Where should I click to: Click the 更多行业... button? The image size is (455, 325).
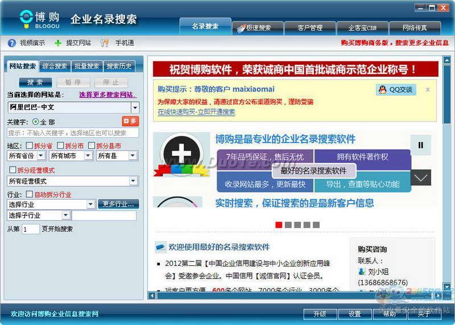pos(118,204)
